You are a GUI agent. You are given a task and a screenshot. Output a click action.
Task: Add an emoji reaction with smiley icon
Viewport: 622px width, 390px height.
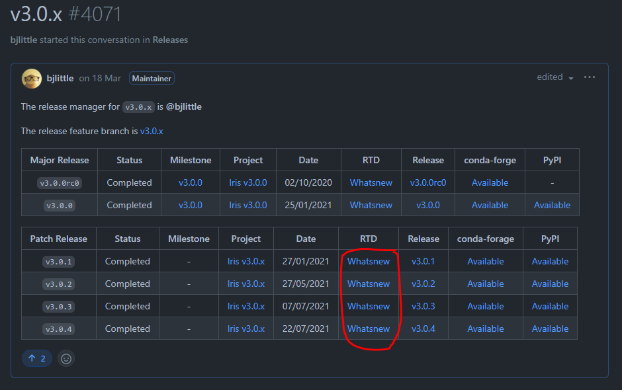(x=66, y=359)
